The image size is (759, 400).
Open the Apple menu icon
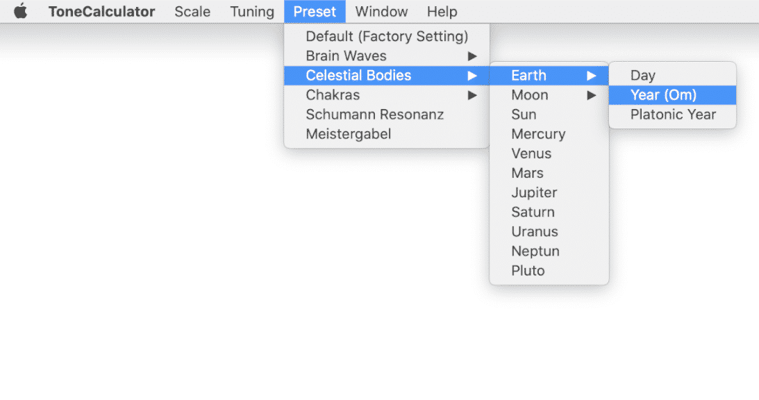[20, 11]
